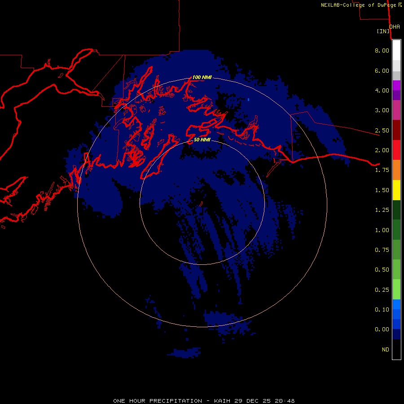Click the ONE HOUR PRECIPITATION title text
The width and height of the screenshot is (404, 404).
coord(158,401)
